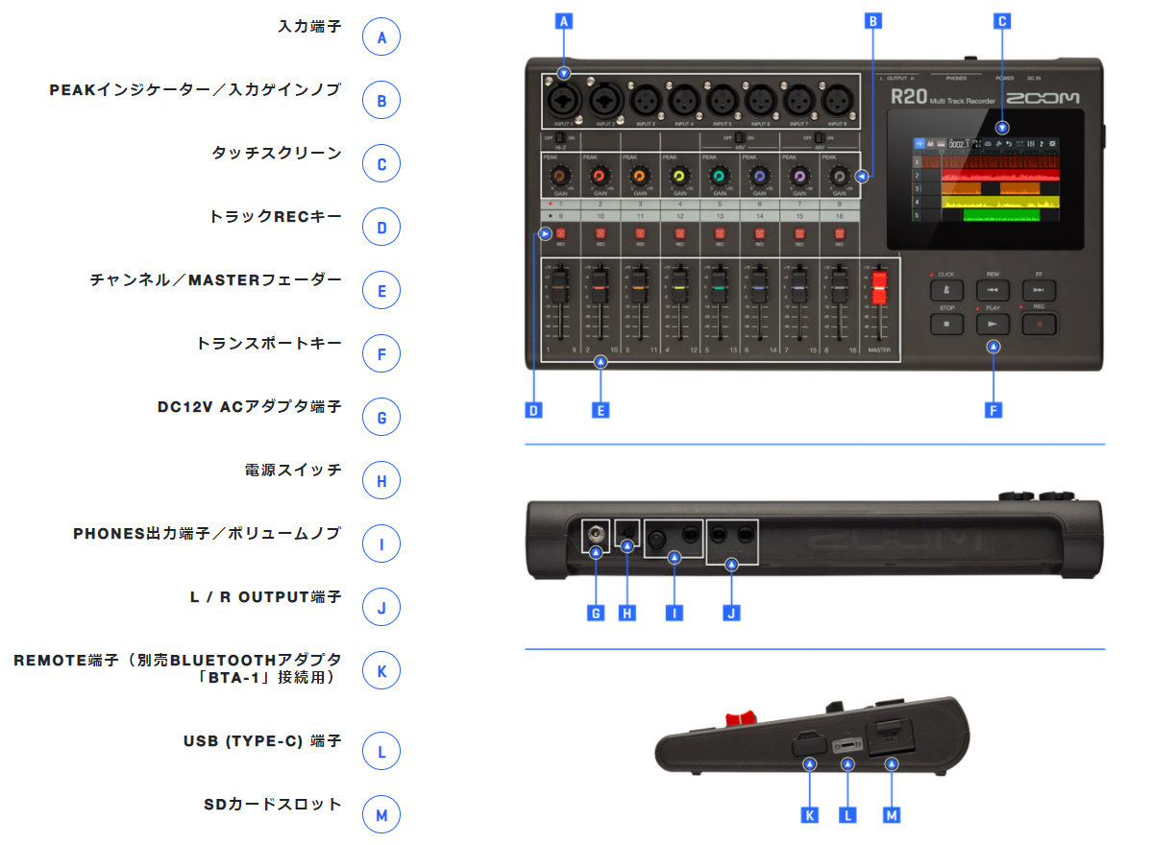Viewport: 1153px width, 845px height.
Task: Click the circled M legend icon
Action: click(x=381, y=815)
